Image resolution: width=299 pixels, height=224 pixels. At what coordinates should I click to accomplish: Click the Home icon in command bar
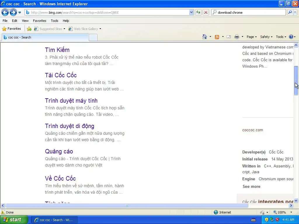coord(205,37)
